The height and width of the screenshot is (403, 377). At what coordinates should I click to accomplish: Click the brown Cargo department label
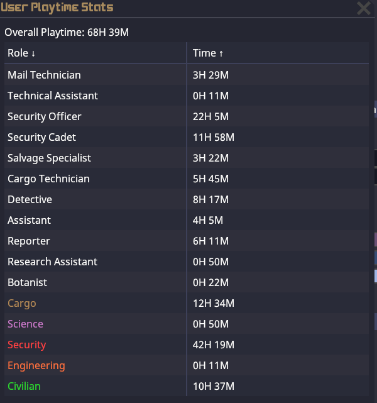22,303
